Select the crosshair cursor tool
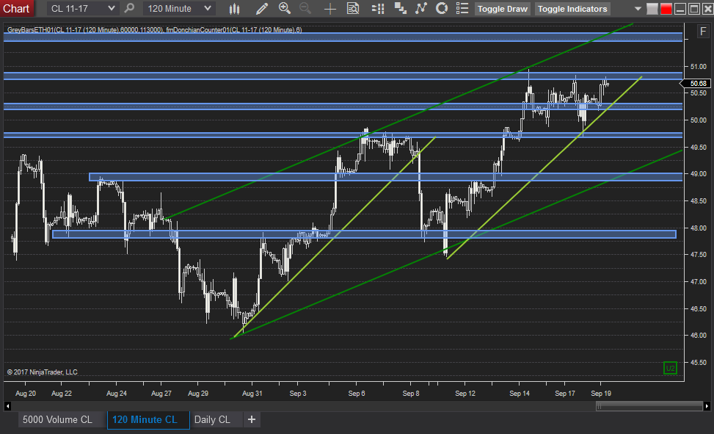714x434 pixels. pos(329,9)
